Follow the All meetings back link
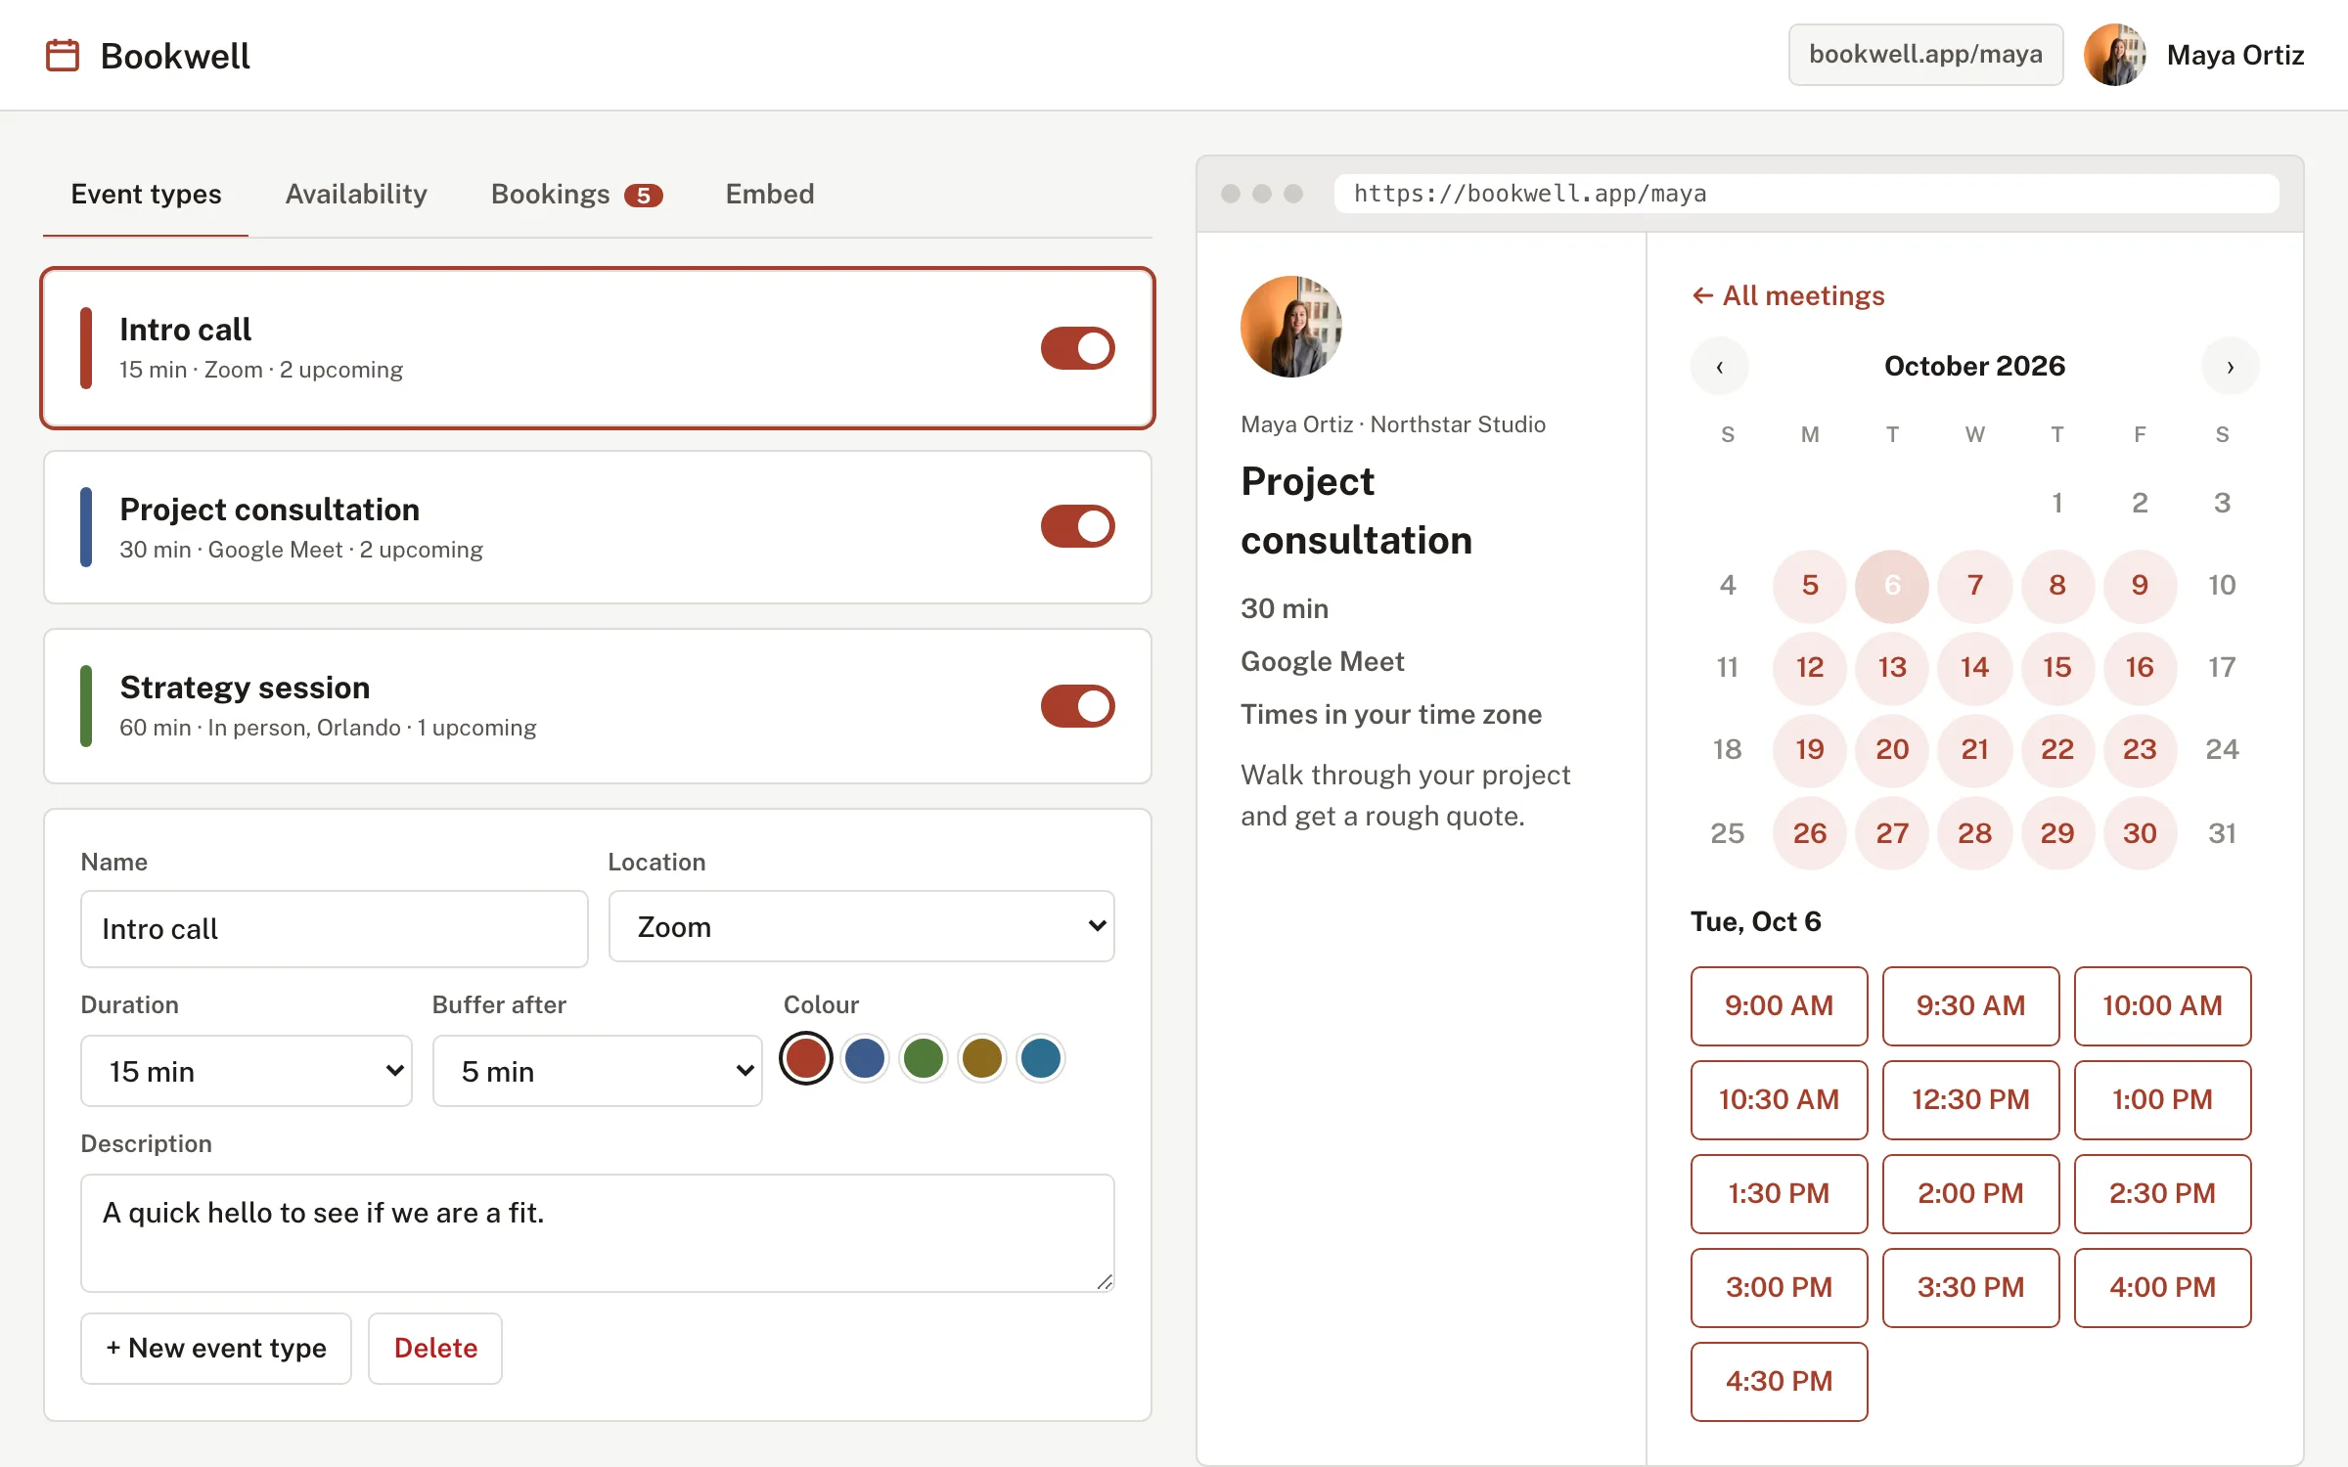The height and width of the screenshot is (1467, 2348). [1788, 295]
